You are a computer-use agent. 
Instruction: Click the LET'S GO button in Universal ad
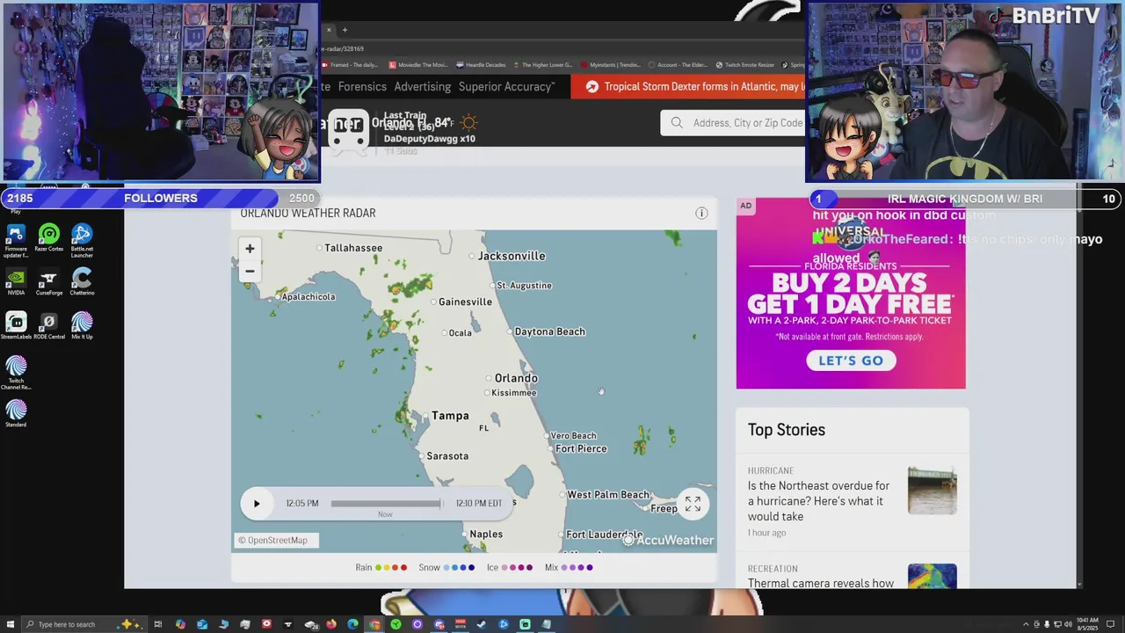[851, 360]
